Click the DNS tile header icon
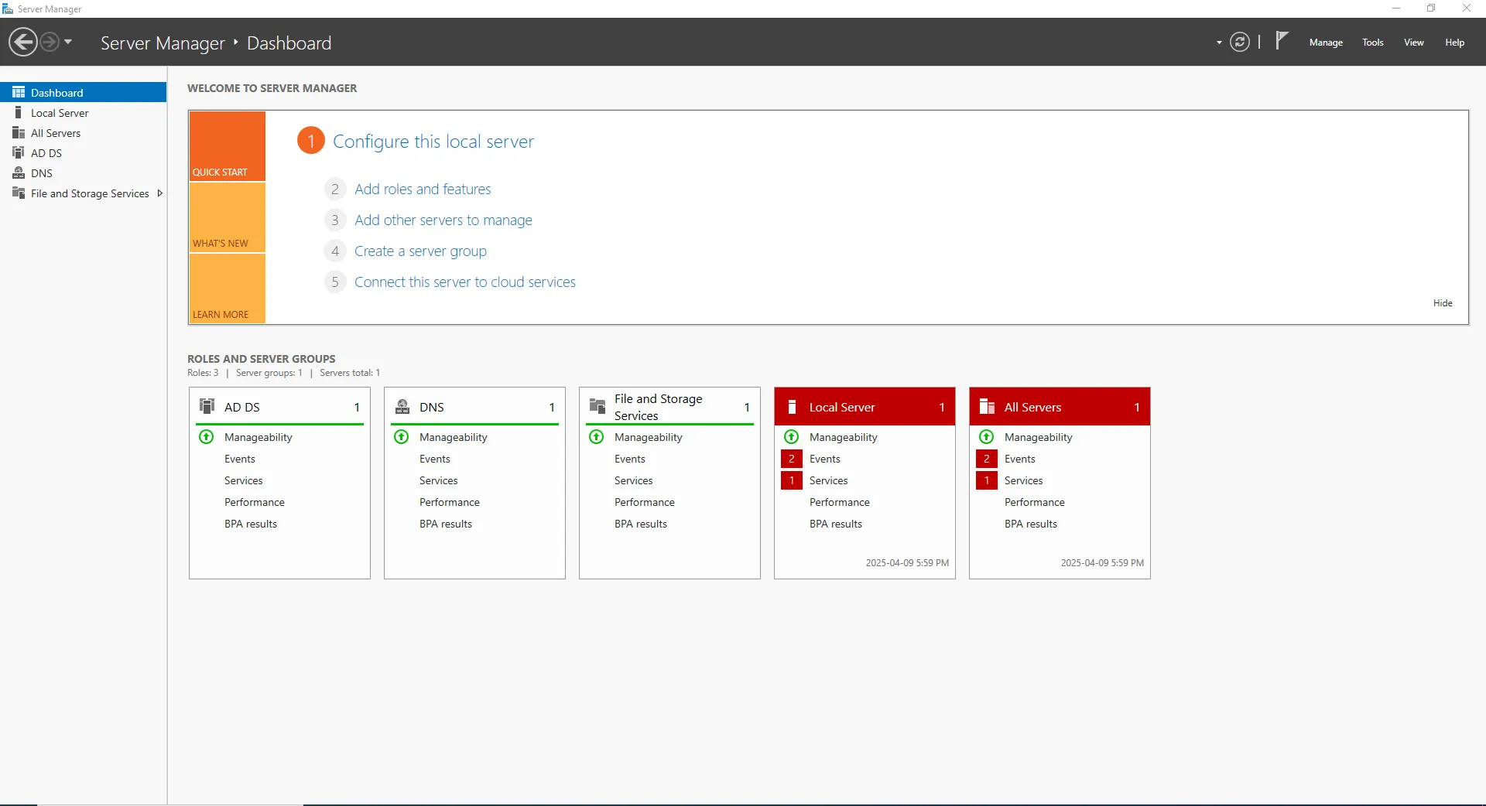Viewport: 1486px width, 806px height. coord(402,406)
